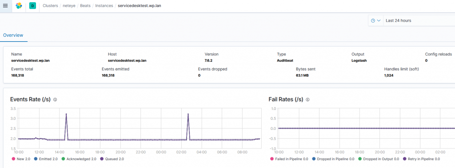Viewport: 455px width, 168px height.
Task: Click info icon beside Events Rate title
Action: (55, 100)
